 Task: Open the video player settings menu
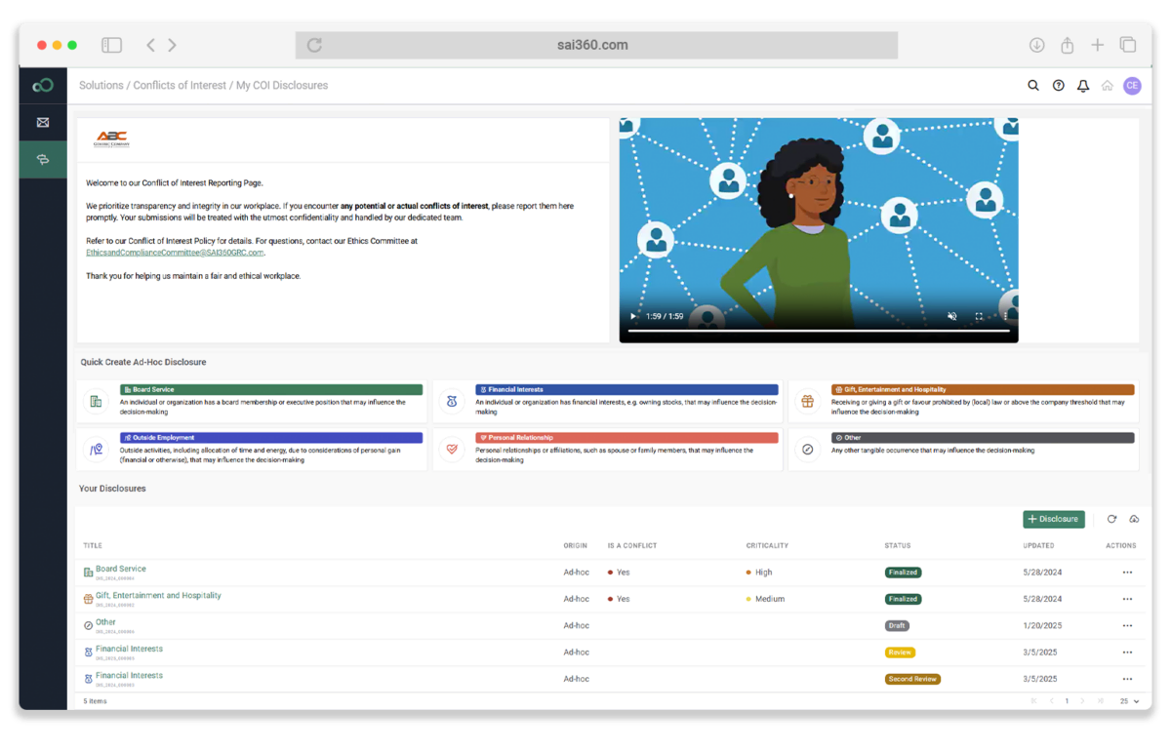1005,316
